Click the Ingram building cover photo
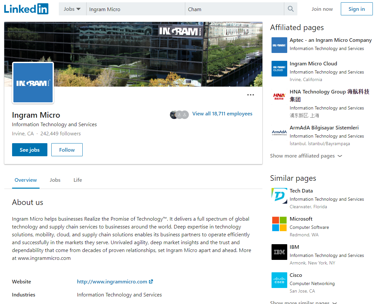Image resolution: width=381 pixels, height=304 pixels. (x=133, y=54)
